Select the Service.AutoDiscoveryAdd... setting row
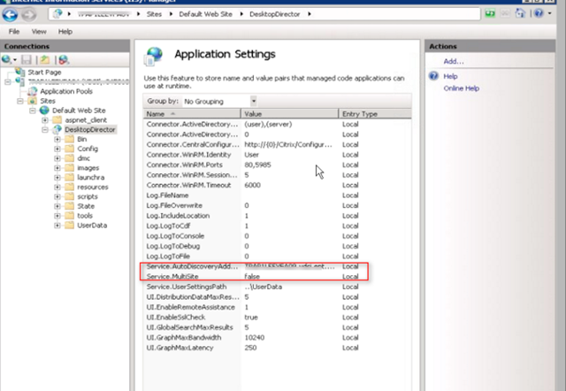Viewport: 566px width, 391px height. click(x=277, y=266)
